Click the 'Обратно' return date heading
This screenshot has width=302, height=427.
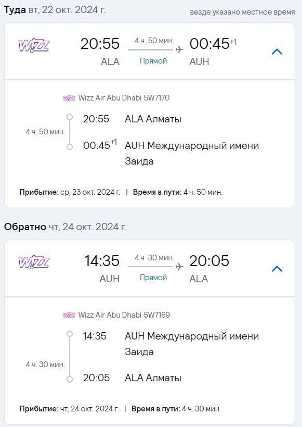pyautogui.click(x=65, y=227)
